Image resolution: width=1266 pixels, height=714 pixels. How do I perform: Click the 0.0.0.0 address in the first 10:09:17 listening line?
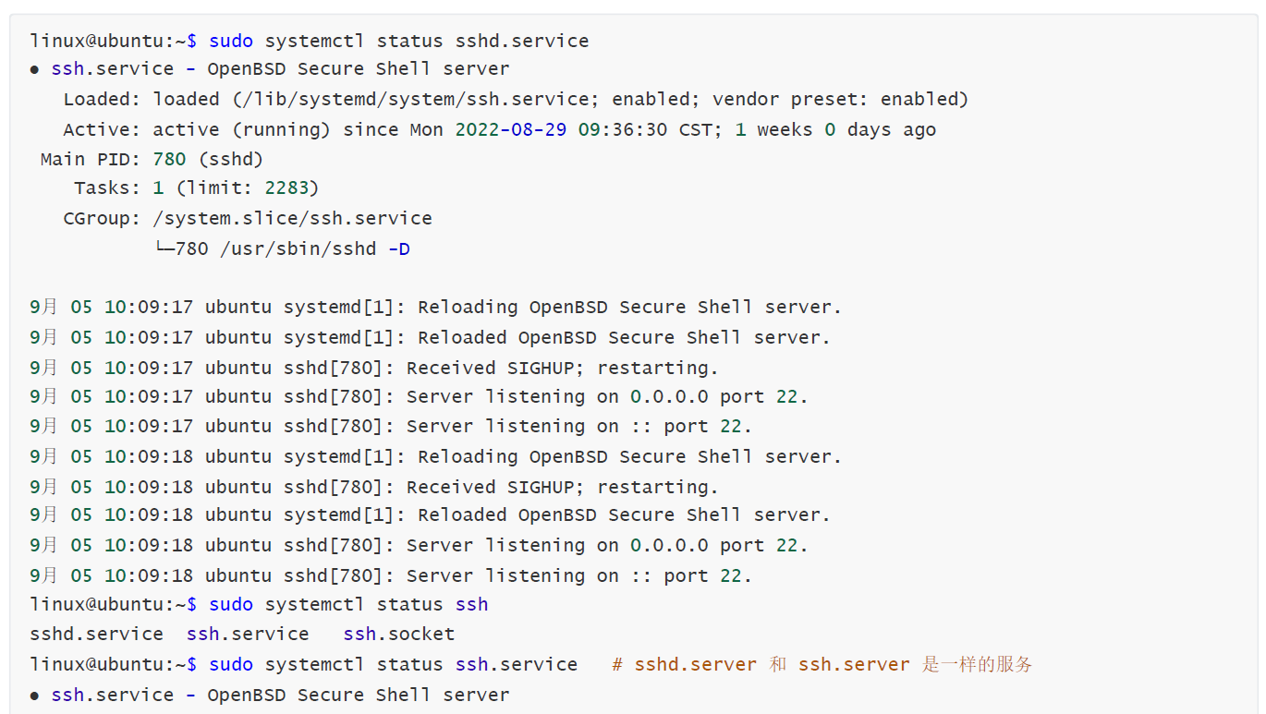click(669, 396)
